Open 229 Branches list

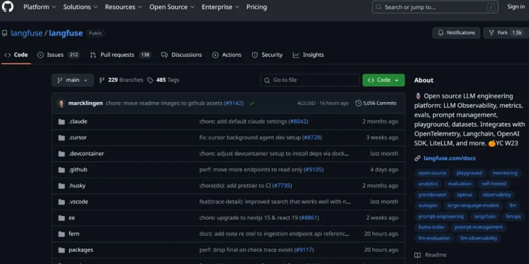[x=121, y=80]
